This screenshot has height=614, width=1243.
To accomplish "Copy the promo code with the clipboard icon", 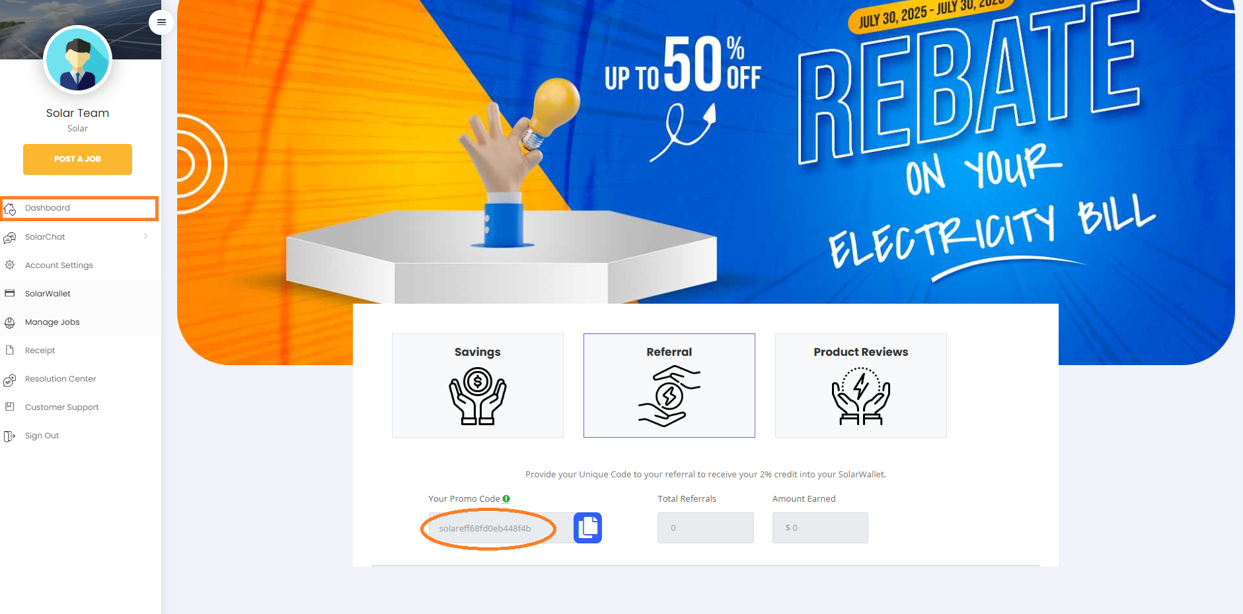I will (x=587, y=528).
